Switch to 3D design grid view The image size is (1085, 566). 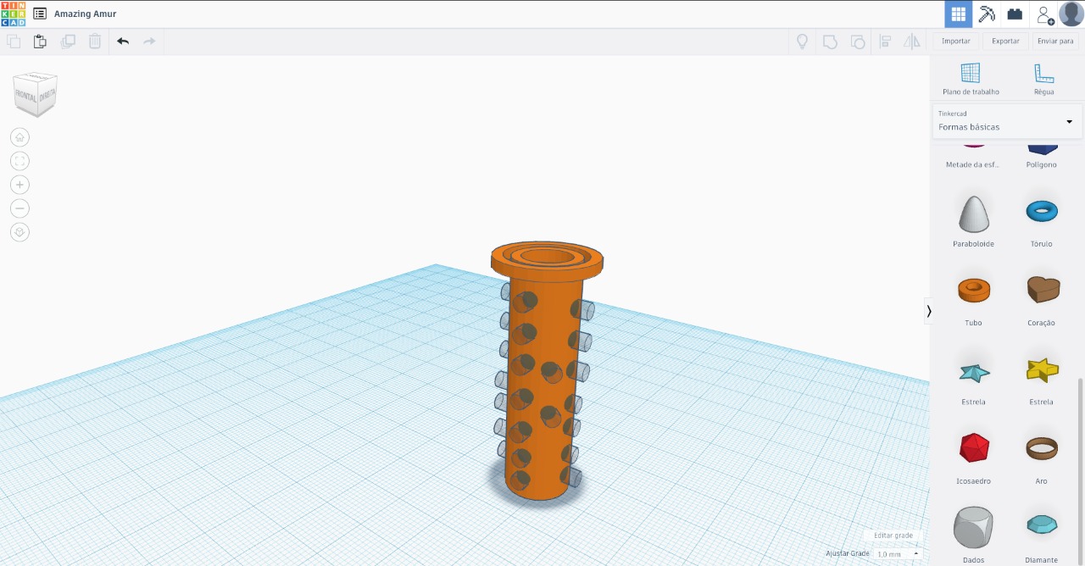[959, 14]
